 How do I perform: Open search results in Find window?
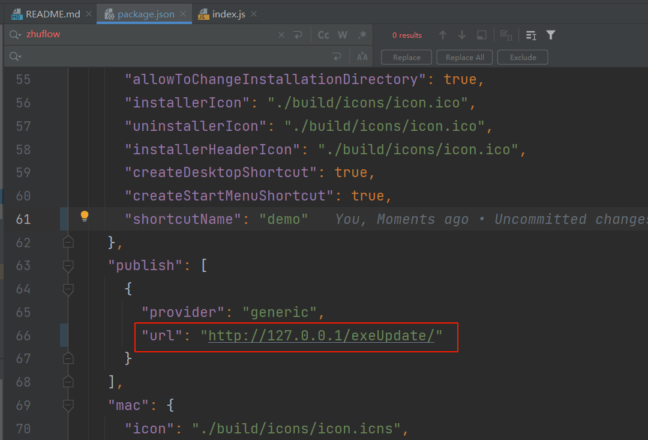coord(481,35)
